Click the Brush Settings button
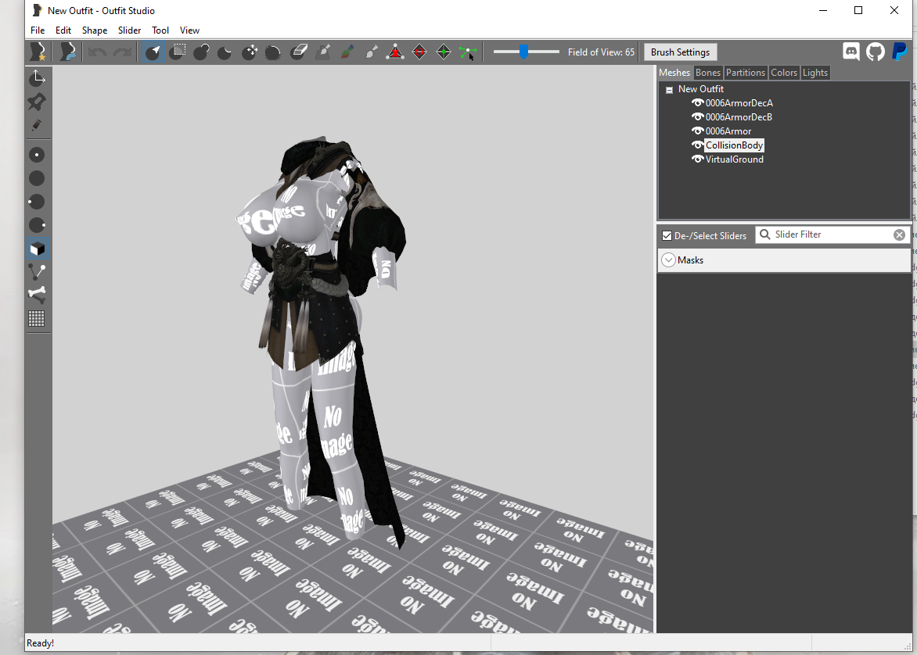The image size is (917, 655). point(680,52)
